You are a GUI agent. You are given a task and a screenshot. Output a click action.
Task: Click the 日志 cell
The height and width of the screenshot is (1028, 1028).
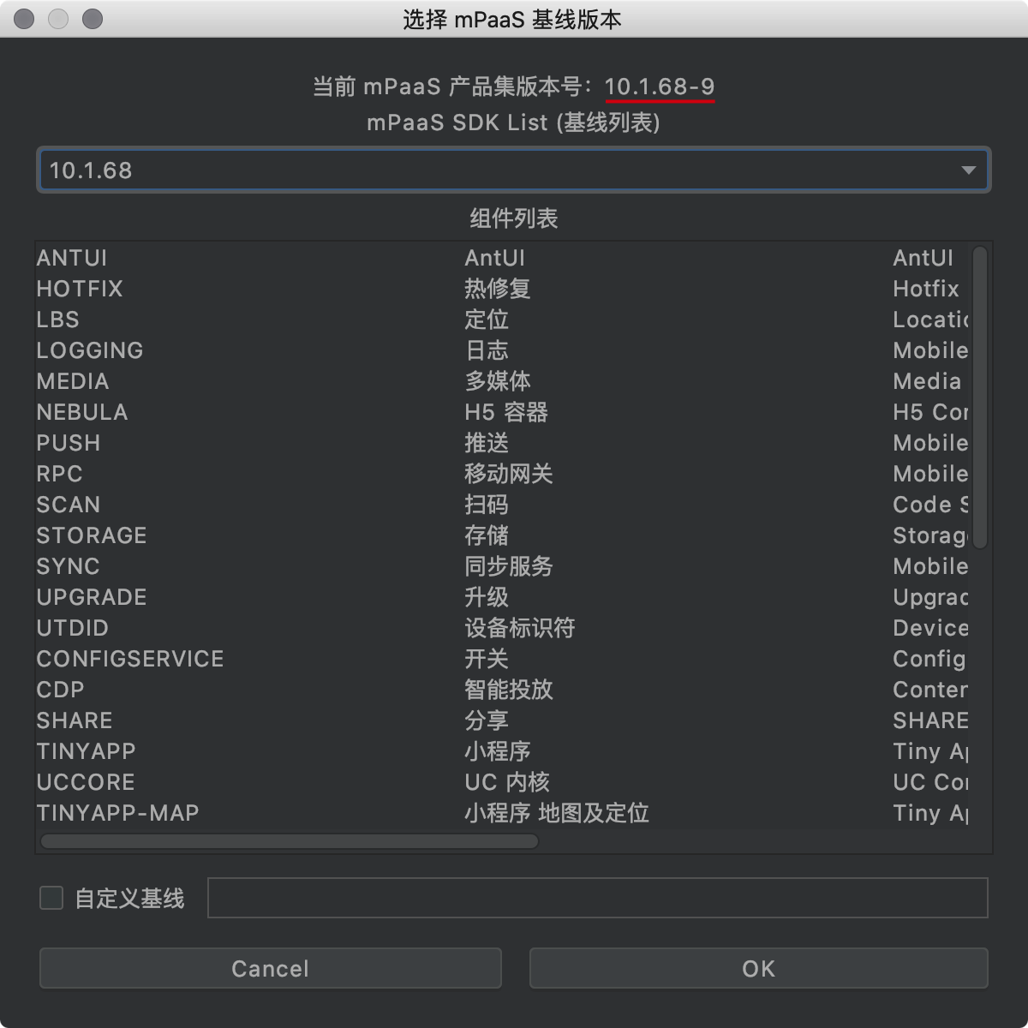487,350
